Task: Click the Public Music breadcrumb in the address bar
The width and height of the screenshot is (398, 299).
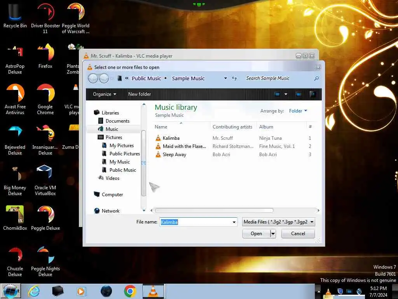Action: coord(146,79)
